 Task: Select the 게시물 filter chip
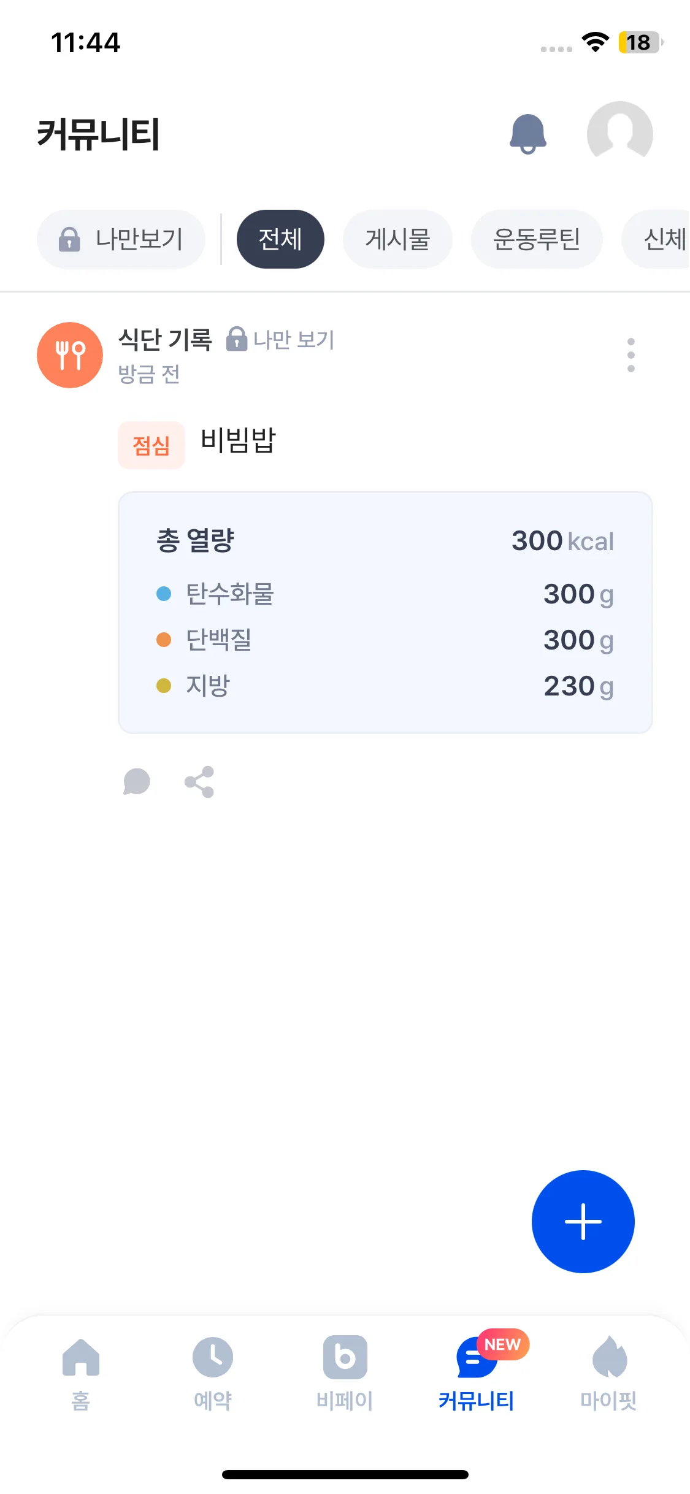pyautogui.click(x=397, y=239)
